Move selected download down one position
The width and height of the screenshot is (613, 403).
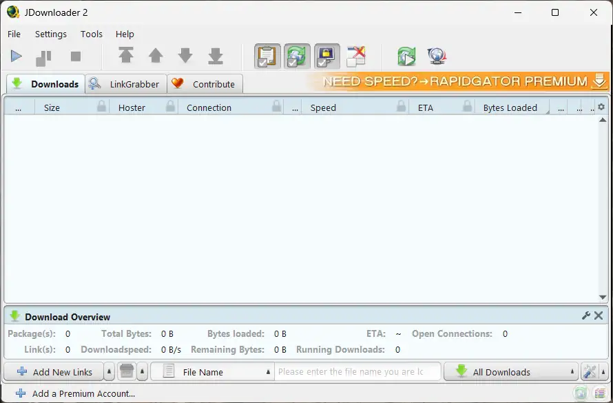pos(184,56)
